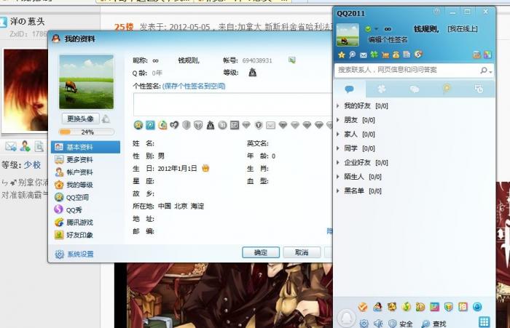510x328 pixels.
Task: Click 保存个性签名到空间 link
Action: click(x=194, y=86)
